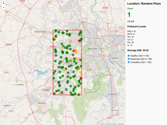Disable the Unhealthy (AQI > 100) filter
Image resolution: width=167 pixels, height=125 pixels.
tap(129, 62)
